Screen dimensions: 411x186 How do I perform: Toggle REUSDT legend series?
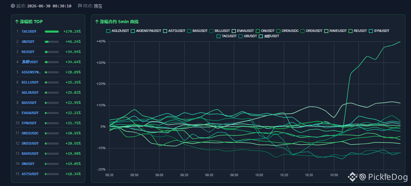358,31
